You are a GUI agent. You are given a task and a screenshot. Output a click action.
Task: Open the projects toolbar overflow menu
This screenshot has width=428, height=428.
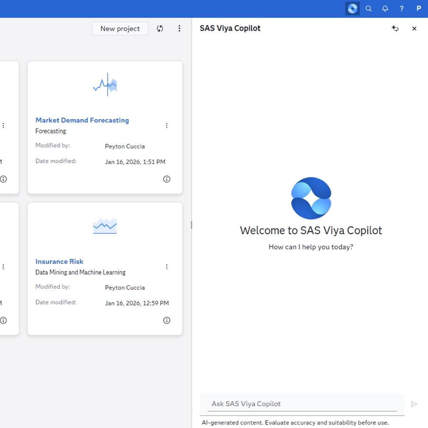pos(179,28)
